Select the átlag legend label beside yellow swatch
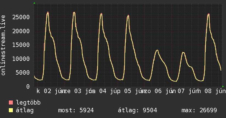This screenshot has height=118, width=226. [25, 110]
